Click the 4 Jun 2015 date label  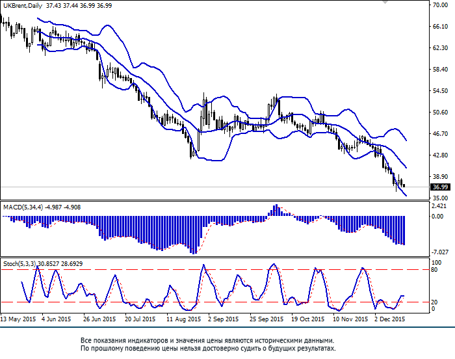(x=56, y=319)
